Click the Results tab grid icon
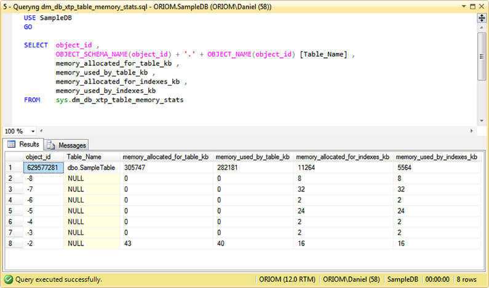This screenshot has height=288, width=489. [11, 145]
